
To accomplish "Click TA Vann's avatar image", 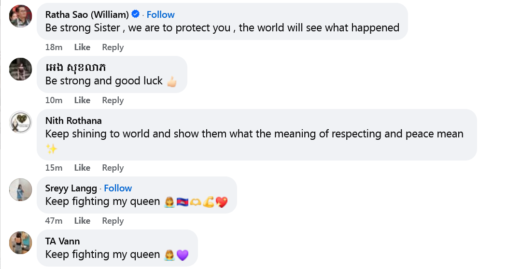I will coord(20,242).
